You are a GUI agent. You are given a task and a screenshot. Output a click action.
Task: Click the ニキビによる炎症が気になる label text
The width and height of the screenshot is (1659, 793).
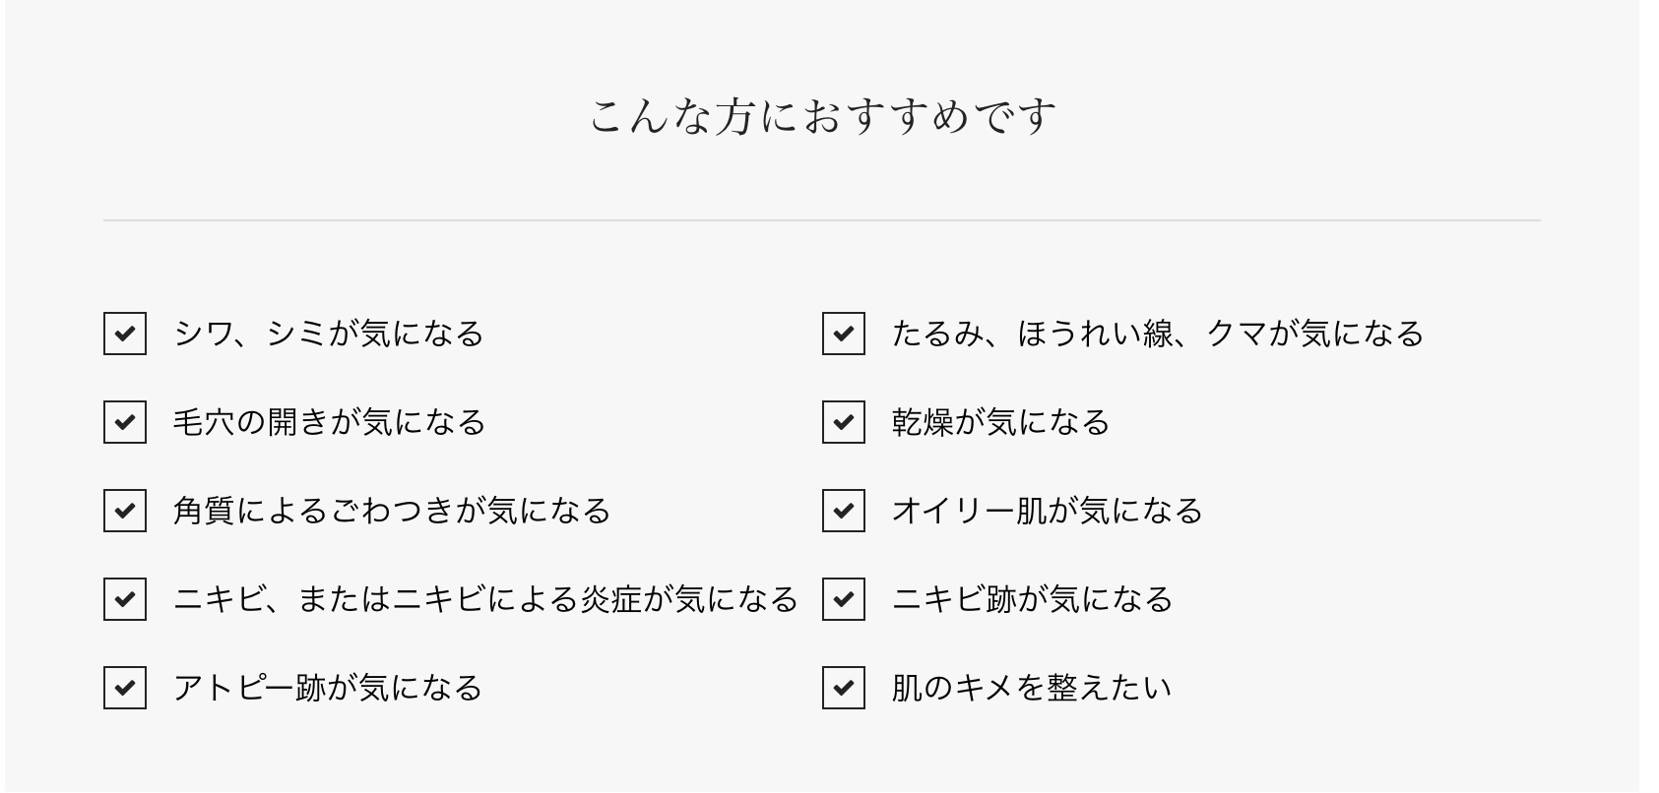[485, 599]
